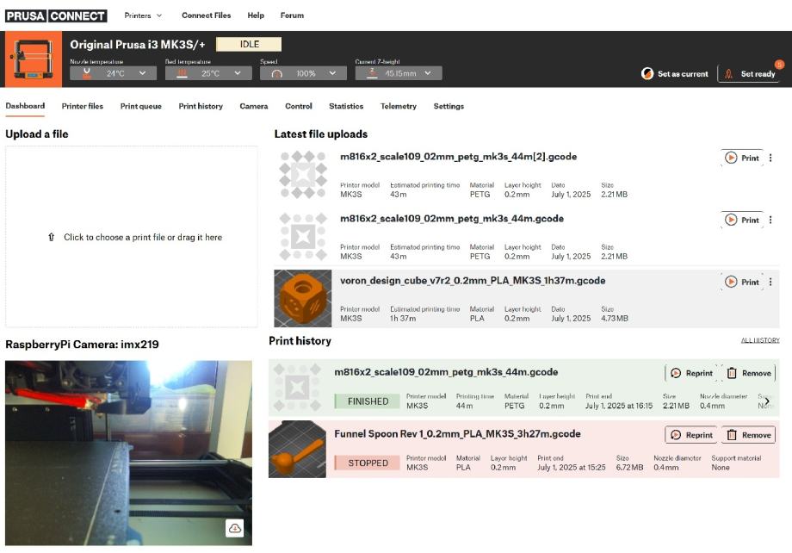Switch to the Dashboard tab

(x=25, y=106)
